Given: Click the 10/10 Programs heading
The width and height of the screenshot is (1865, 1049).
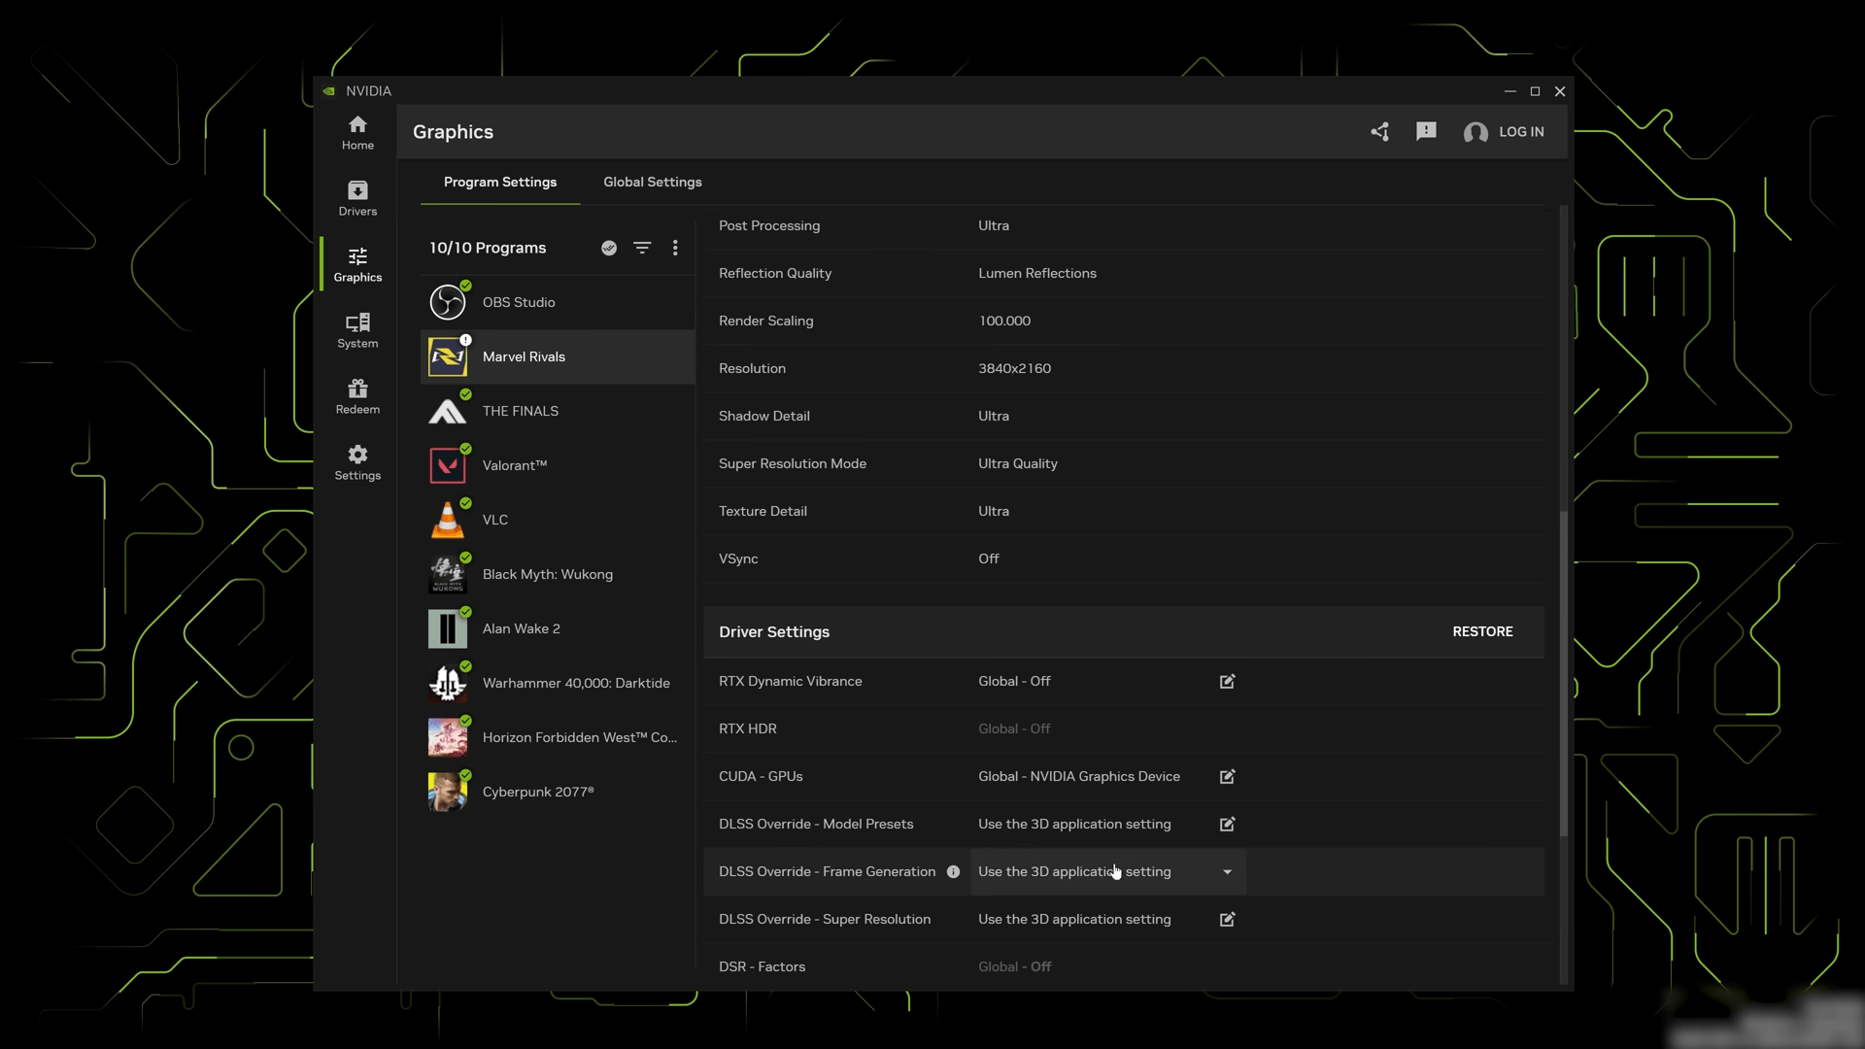Looking at the screenshot, I should tap(488, 248).
